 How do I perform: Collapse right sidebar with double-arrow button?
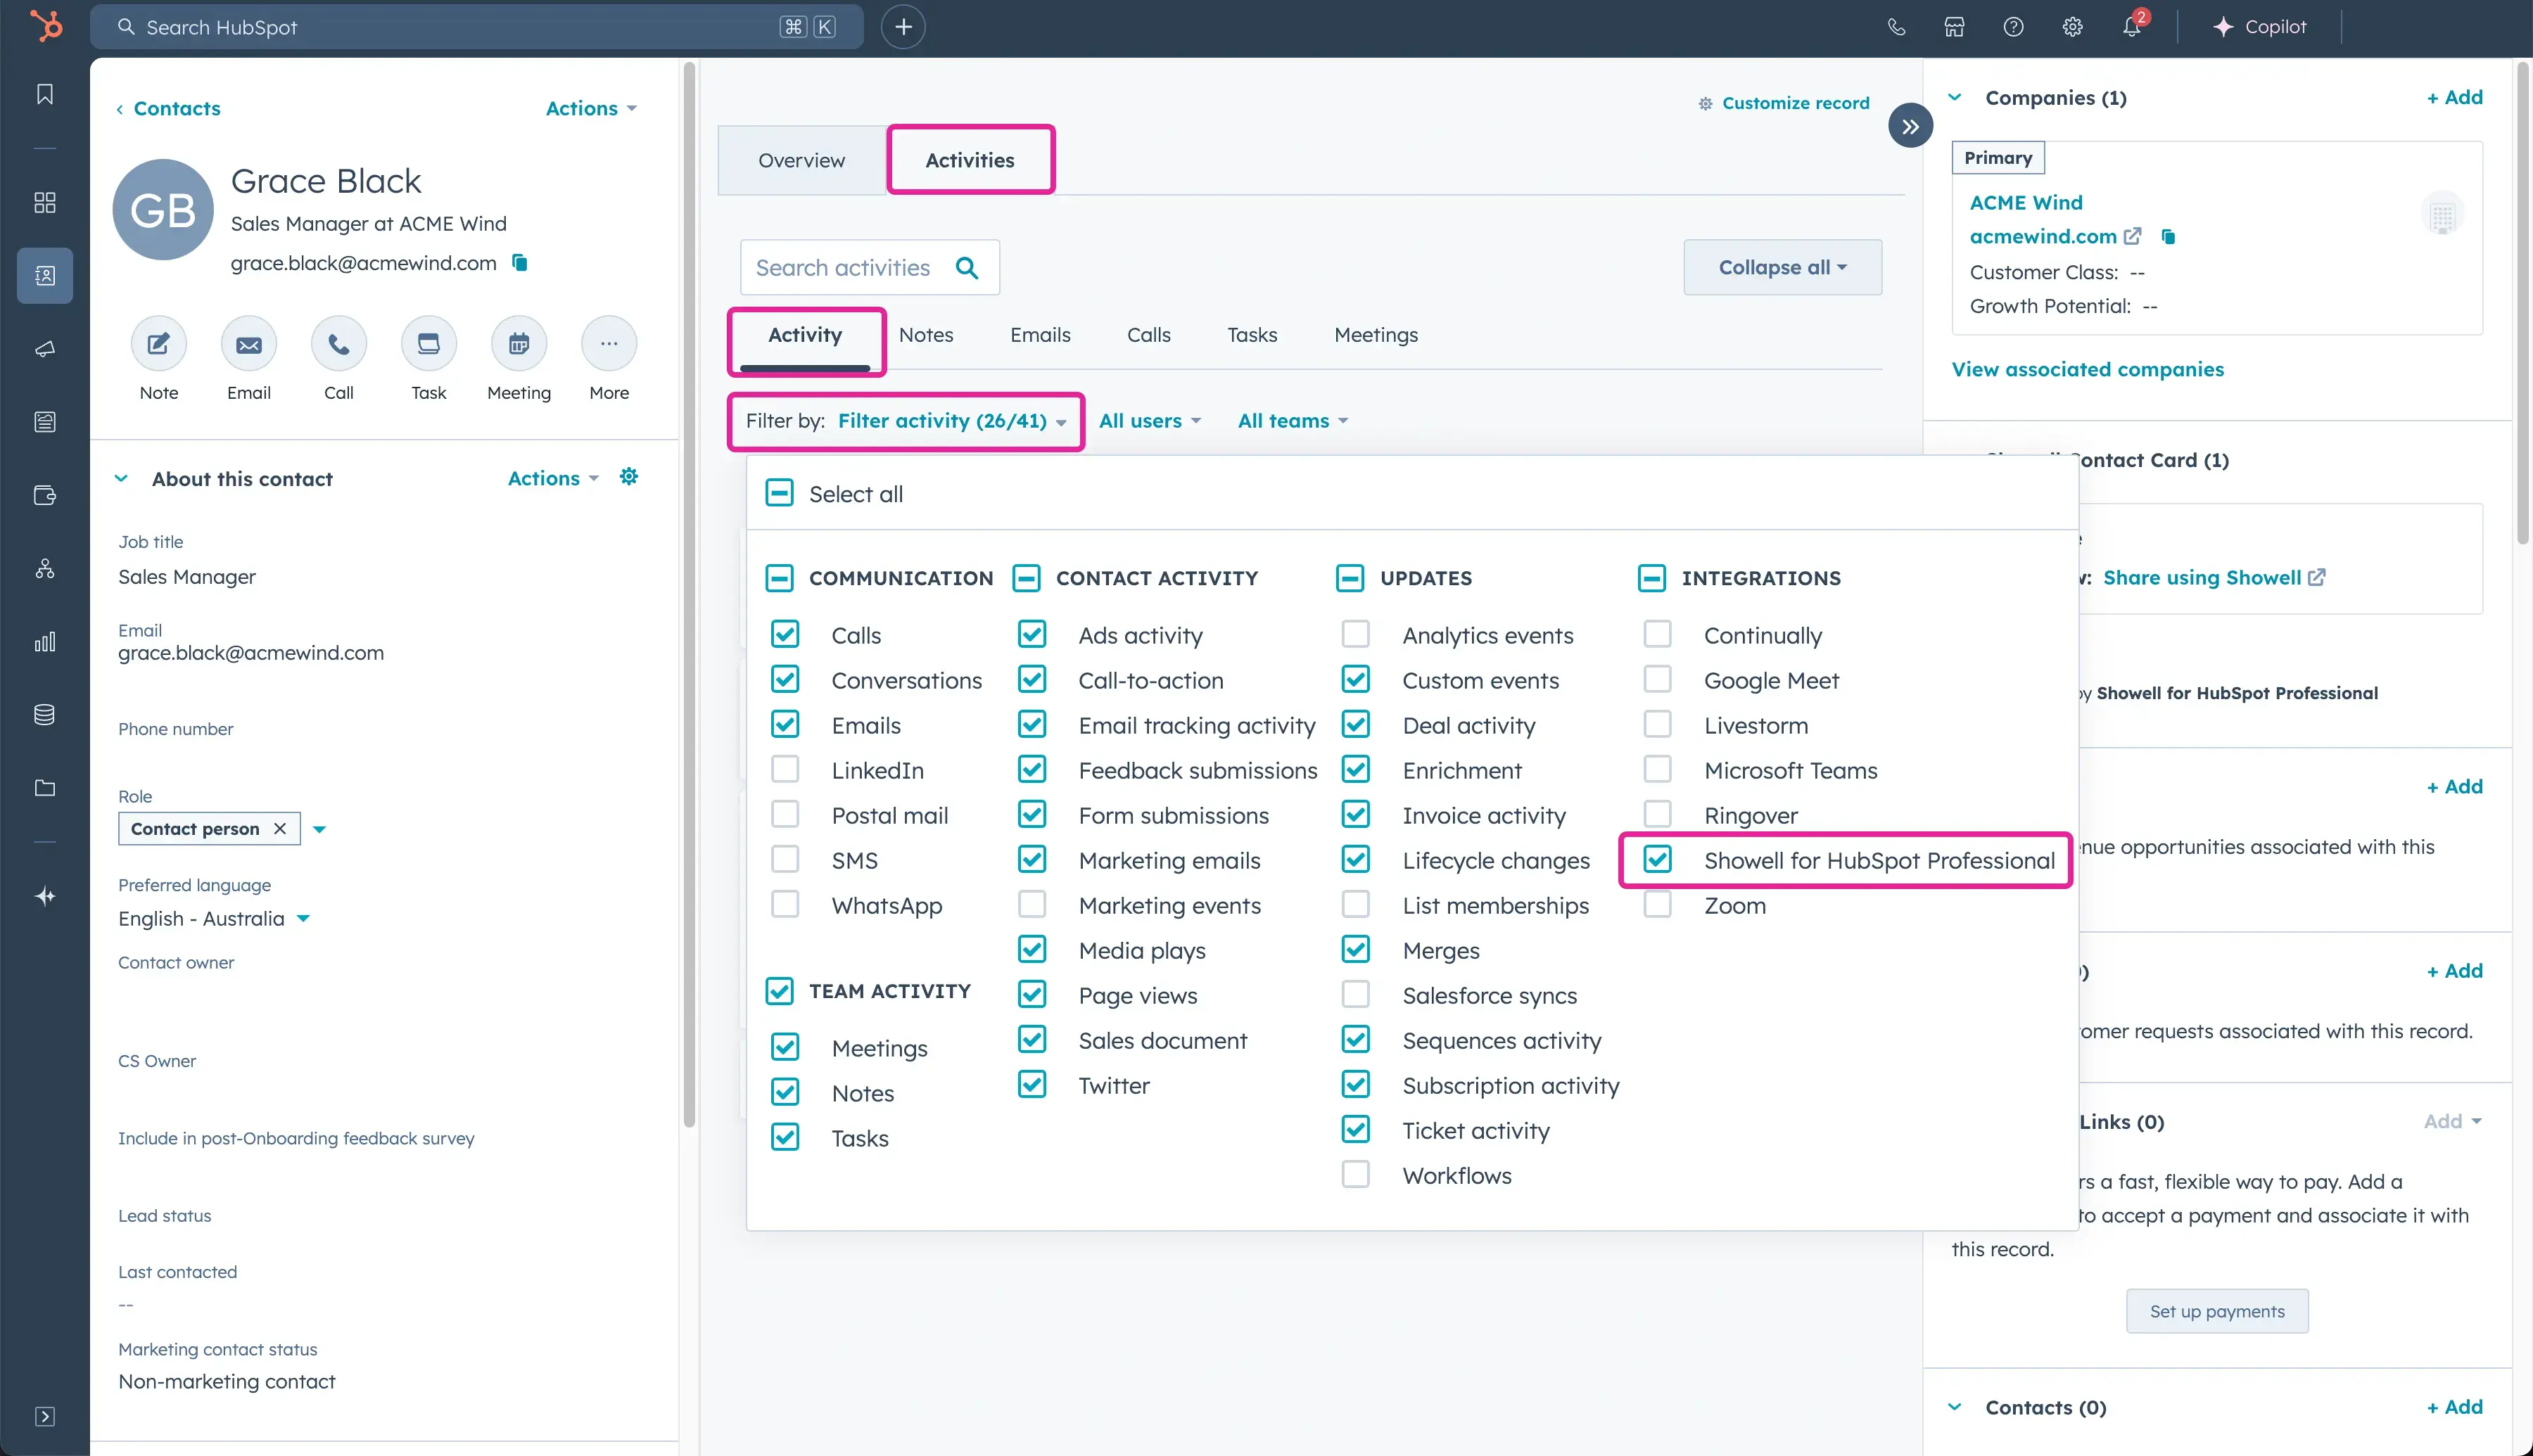(x=1910, y=126)
